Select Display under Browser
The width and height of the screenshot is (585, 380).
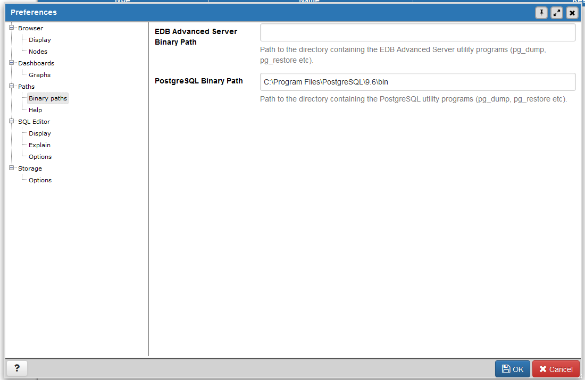click(39, 40)
